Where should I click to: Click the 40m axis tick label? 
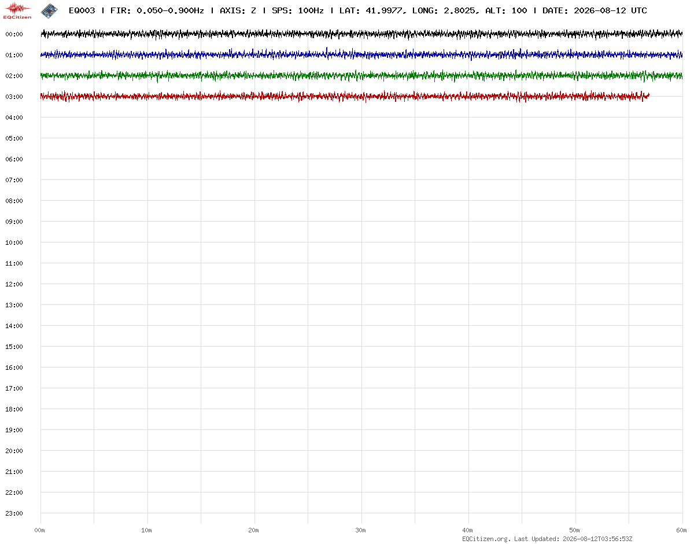pos(467,530)
